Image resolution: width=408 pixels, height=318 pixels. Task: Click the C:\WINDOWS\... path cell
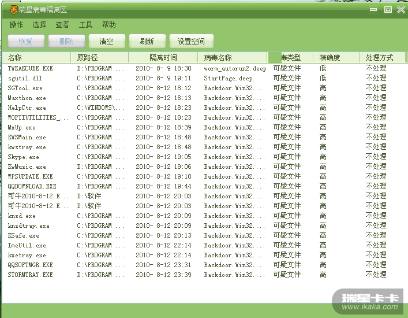[x=100, y=108]
